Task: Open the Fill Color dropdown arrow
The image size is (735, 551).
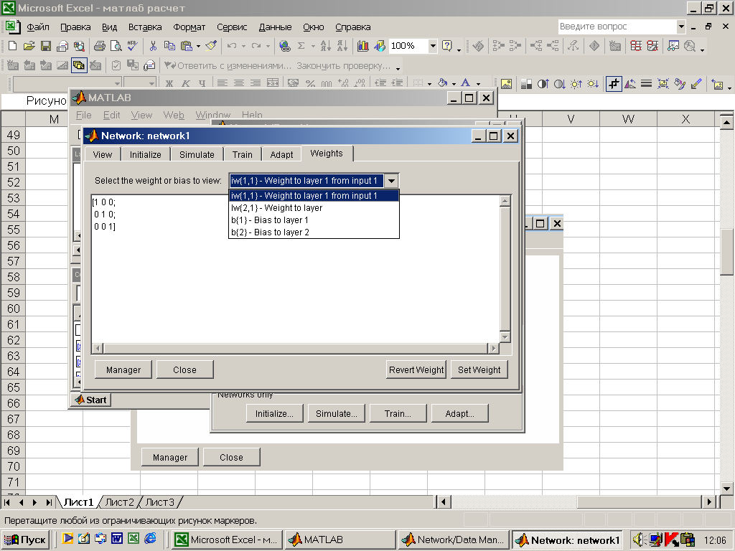Action: click(x=454, y=85)
